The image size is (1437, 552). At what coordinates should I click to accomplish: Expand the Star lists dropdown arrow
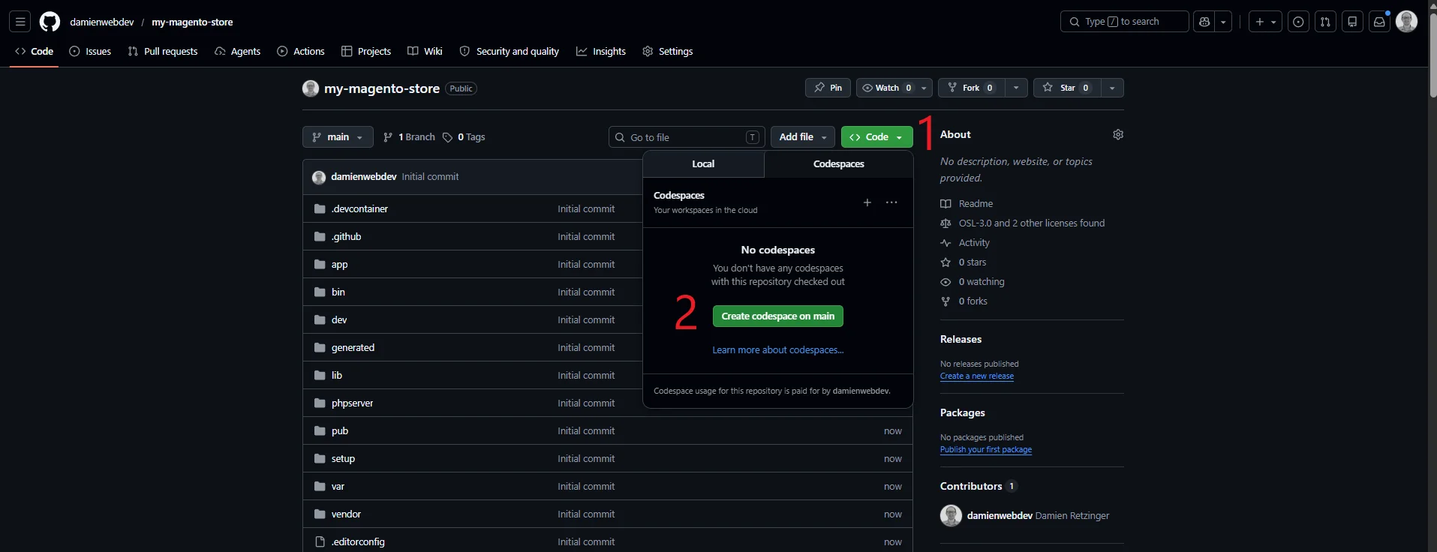point(1112,88)
